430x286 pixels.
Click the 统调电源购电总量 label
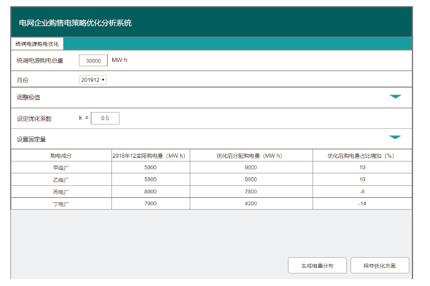point(40,61)
